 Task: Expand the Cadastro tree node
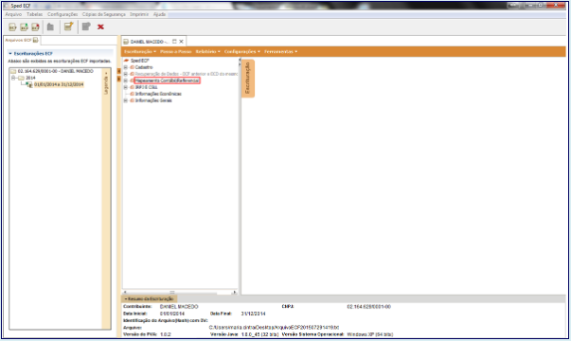pos(126,67)
